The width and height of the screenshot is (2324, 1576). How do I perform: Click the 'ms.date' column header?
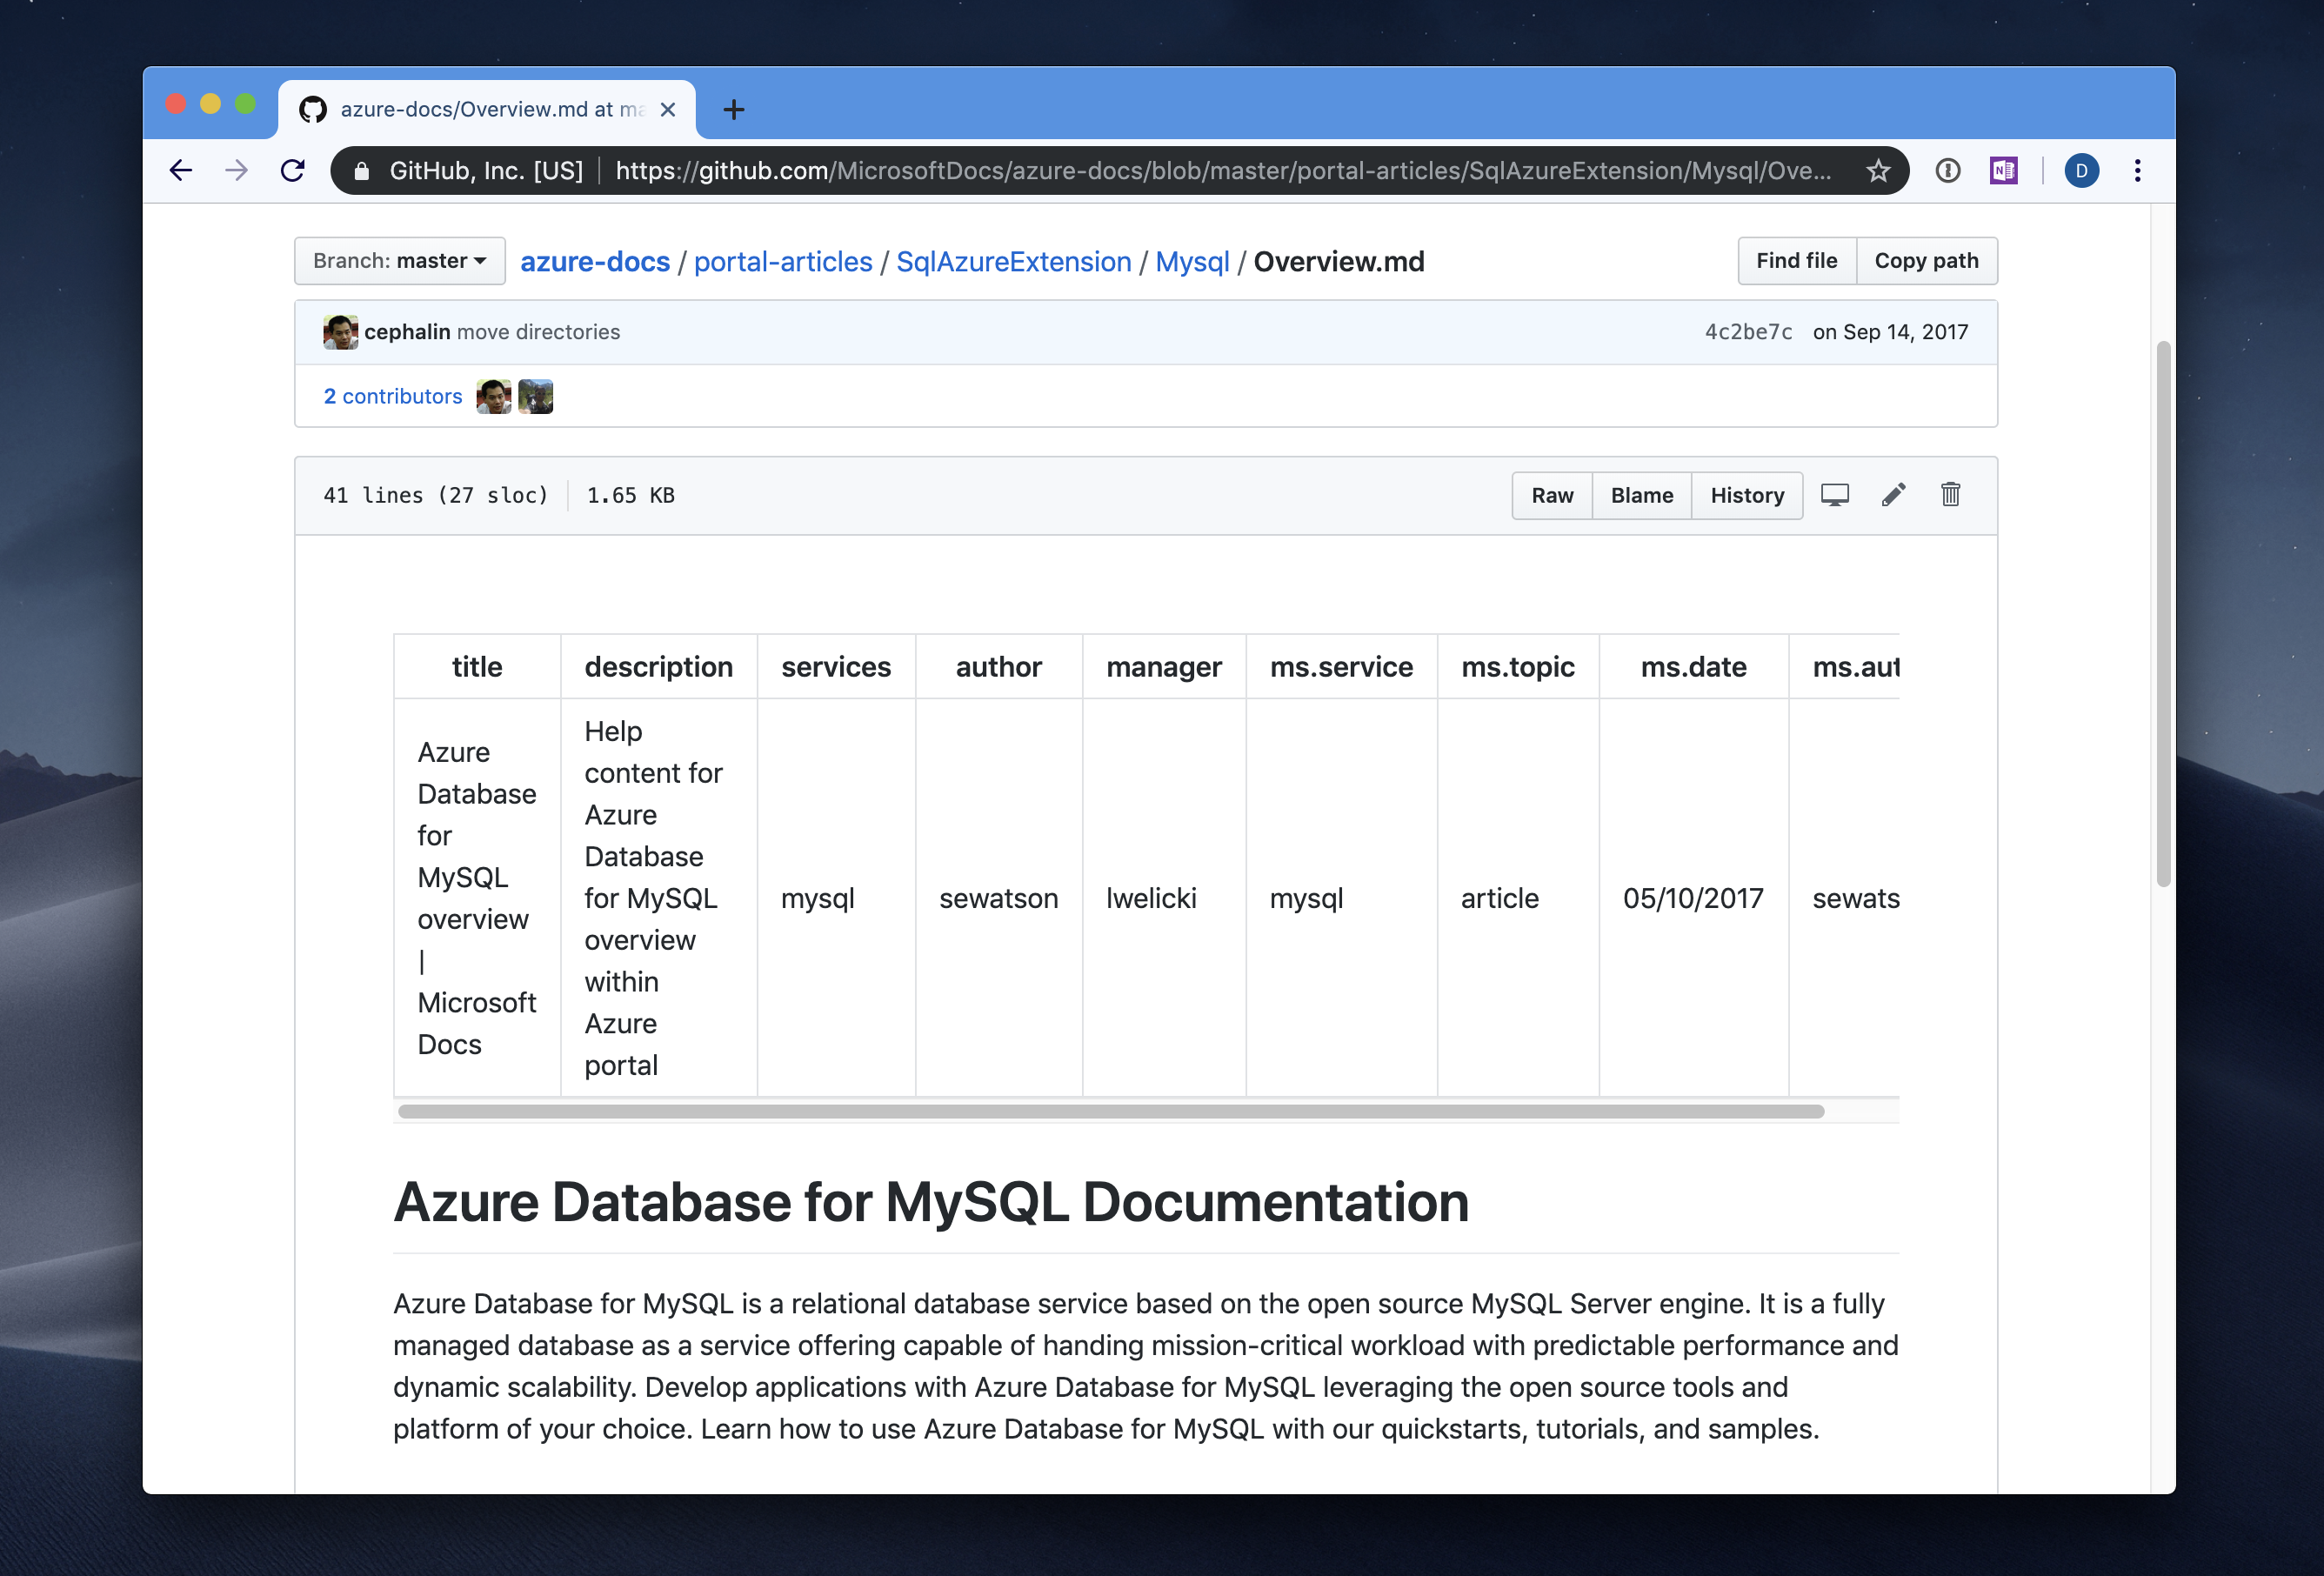click(1693, 667)
